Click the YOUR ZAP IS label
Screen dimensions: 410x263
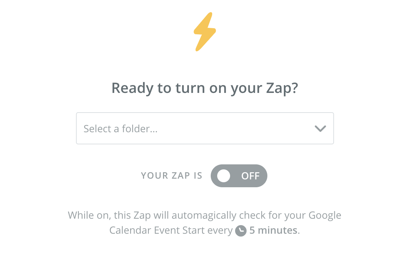tap(172, 176)
